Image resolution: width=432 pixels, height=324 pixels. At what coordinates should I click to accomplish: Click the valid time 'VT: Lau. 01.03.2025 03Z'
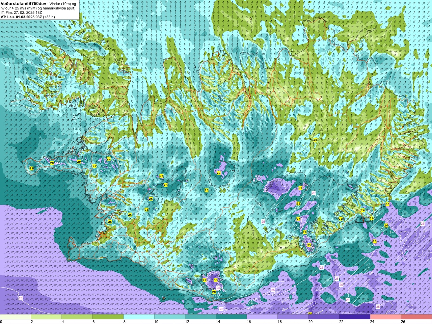pyautogui.click(x=21, y=17)
